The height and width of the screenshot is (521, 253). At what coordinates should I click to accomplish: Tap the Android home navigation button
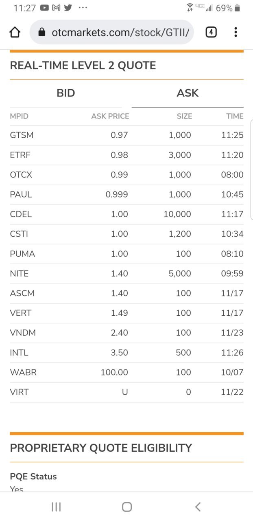pos(127,507)
